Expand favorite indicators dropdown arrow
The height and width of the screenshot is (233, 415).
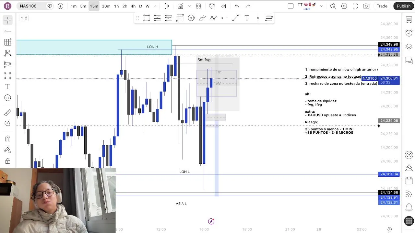tap(189, 6)
